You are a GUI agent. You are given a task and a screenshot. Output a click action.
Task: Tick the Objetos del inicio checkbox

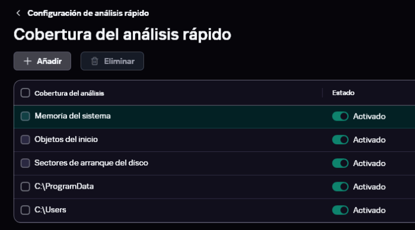25,140
